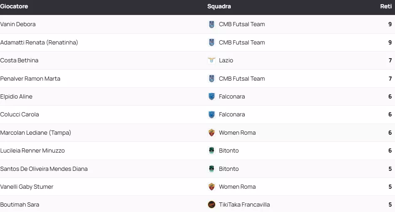The width and height of the screenshot is (395, 212).
Task: Click Bitonto logo in Lucileia Renner row
Action: pyautogui.click(x=212, y=151)
